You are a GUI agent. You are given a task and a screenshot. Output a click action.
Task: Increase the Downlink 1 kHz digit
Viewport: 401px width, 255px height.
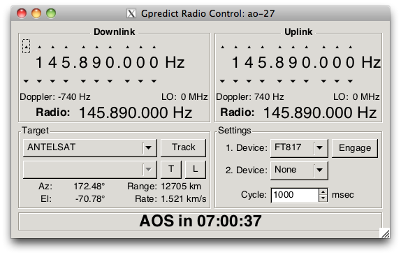coord(110,47)
